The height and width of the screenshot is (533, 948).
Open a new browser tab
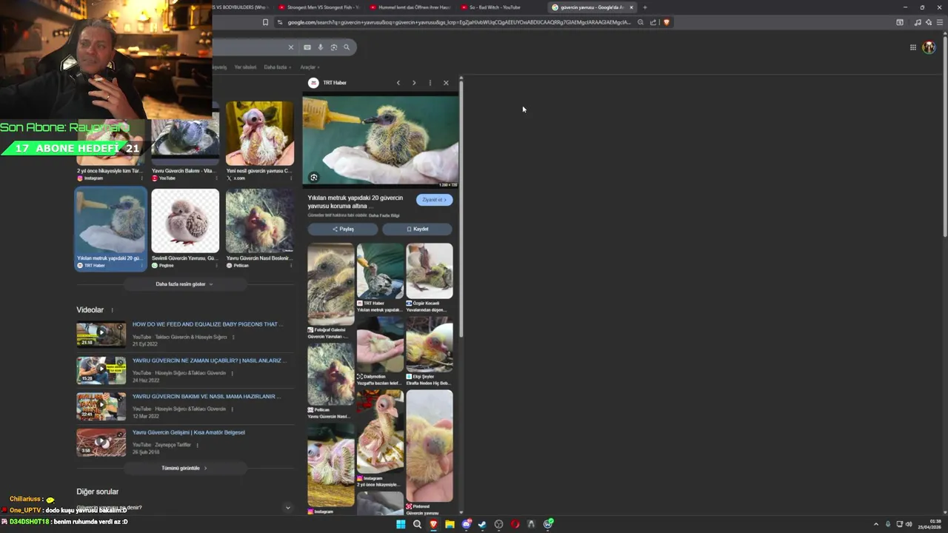645,7
